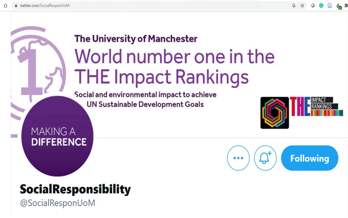This screenshot has width=348, height=218.
Task: Click the @SocialResponUoM handle
Action: (57, 203)
